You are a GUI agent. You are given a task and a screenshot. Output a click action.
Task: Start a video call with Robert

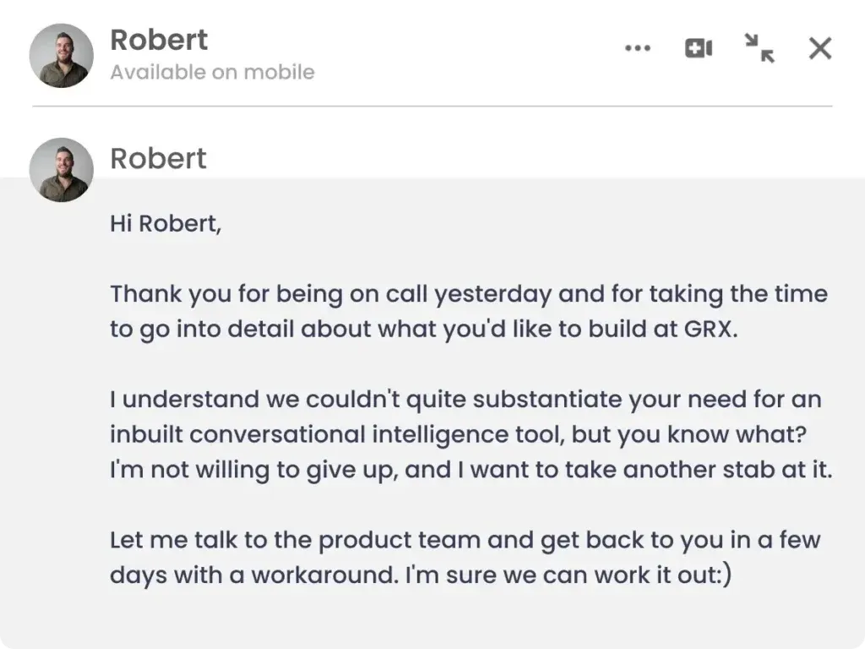(x=699, y=48)
